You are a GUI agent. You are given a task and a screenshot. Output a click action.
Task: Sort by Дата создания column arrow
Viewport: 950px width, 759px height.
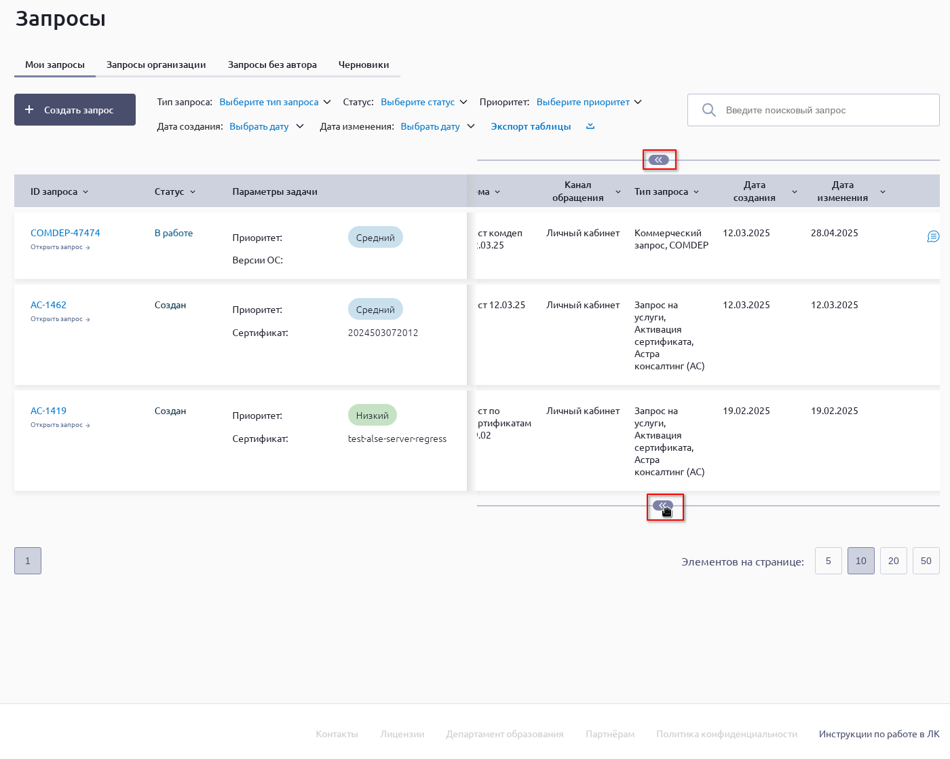[x=794, y=192]
